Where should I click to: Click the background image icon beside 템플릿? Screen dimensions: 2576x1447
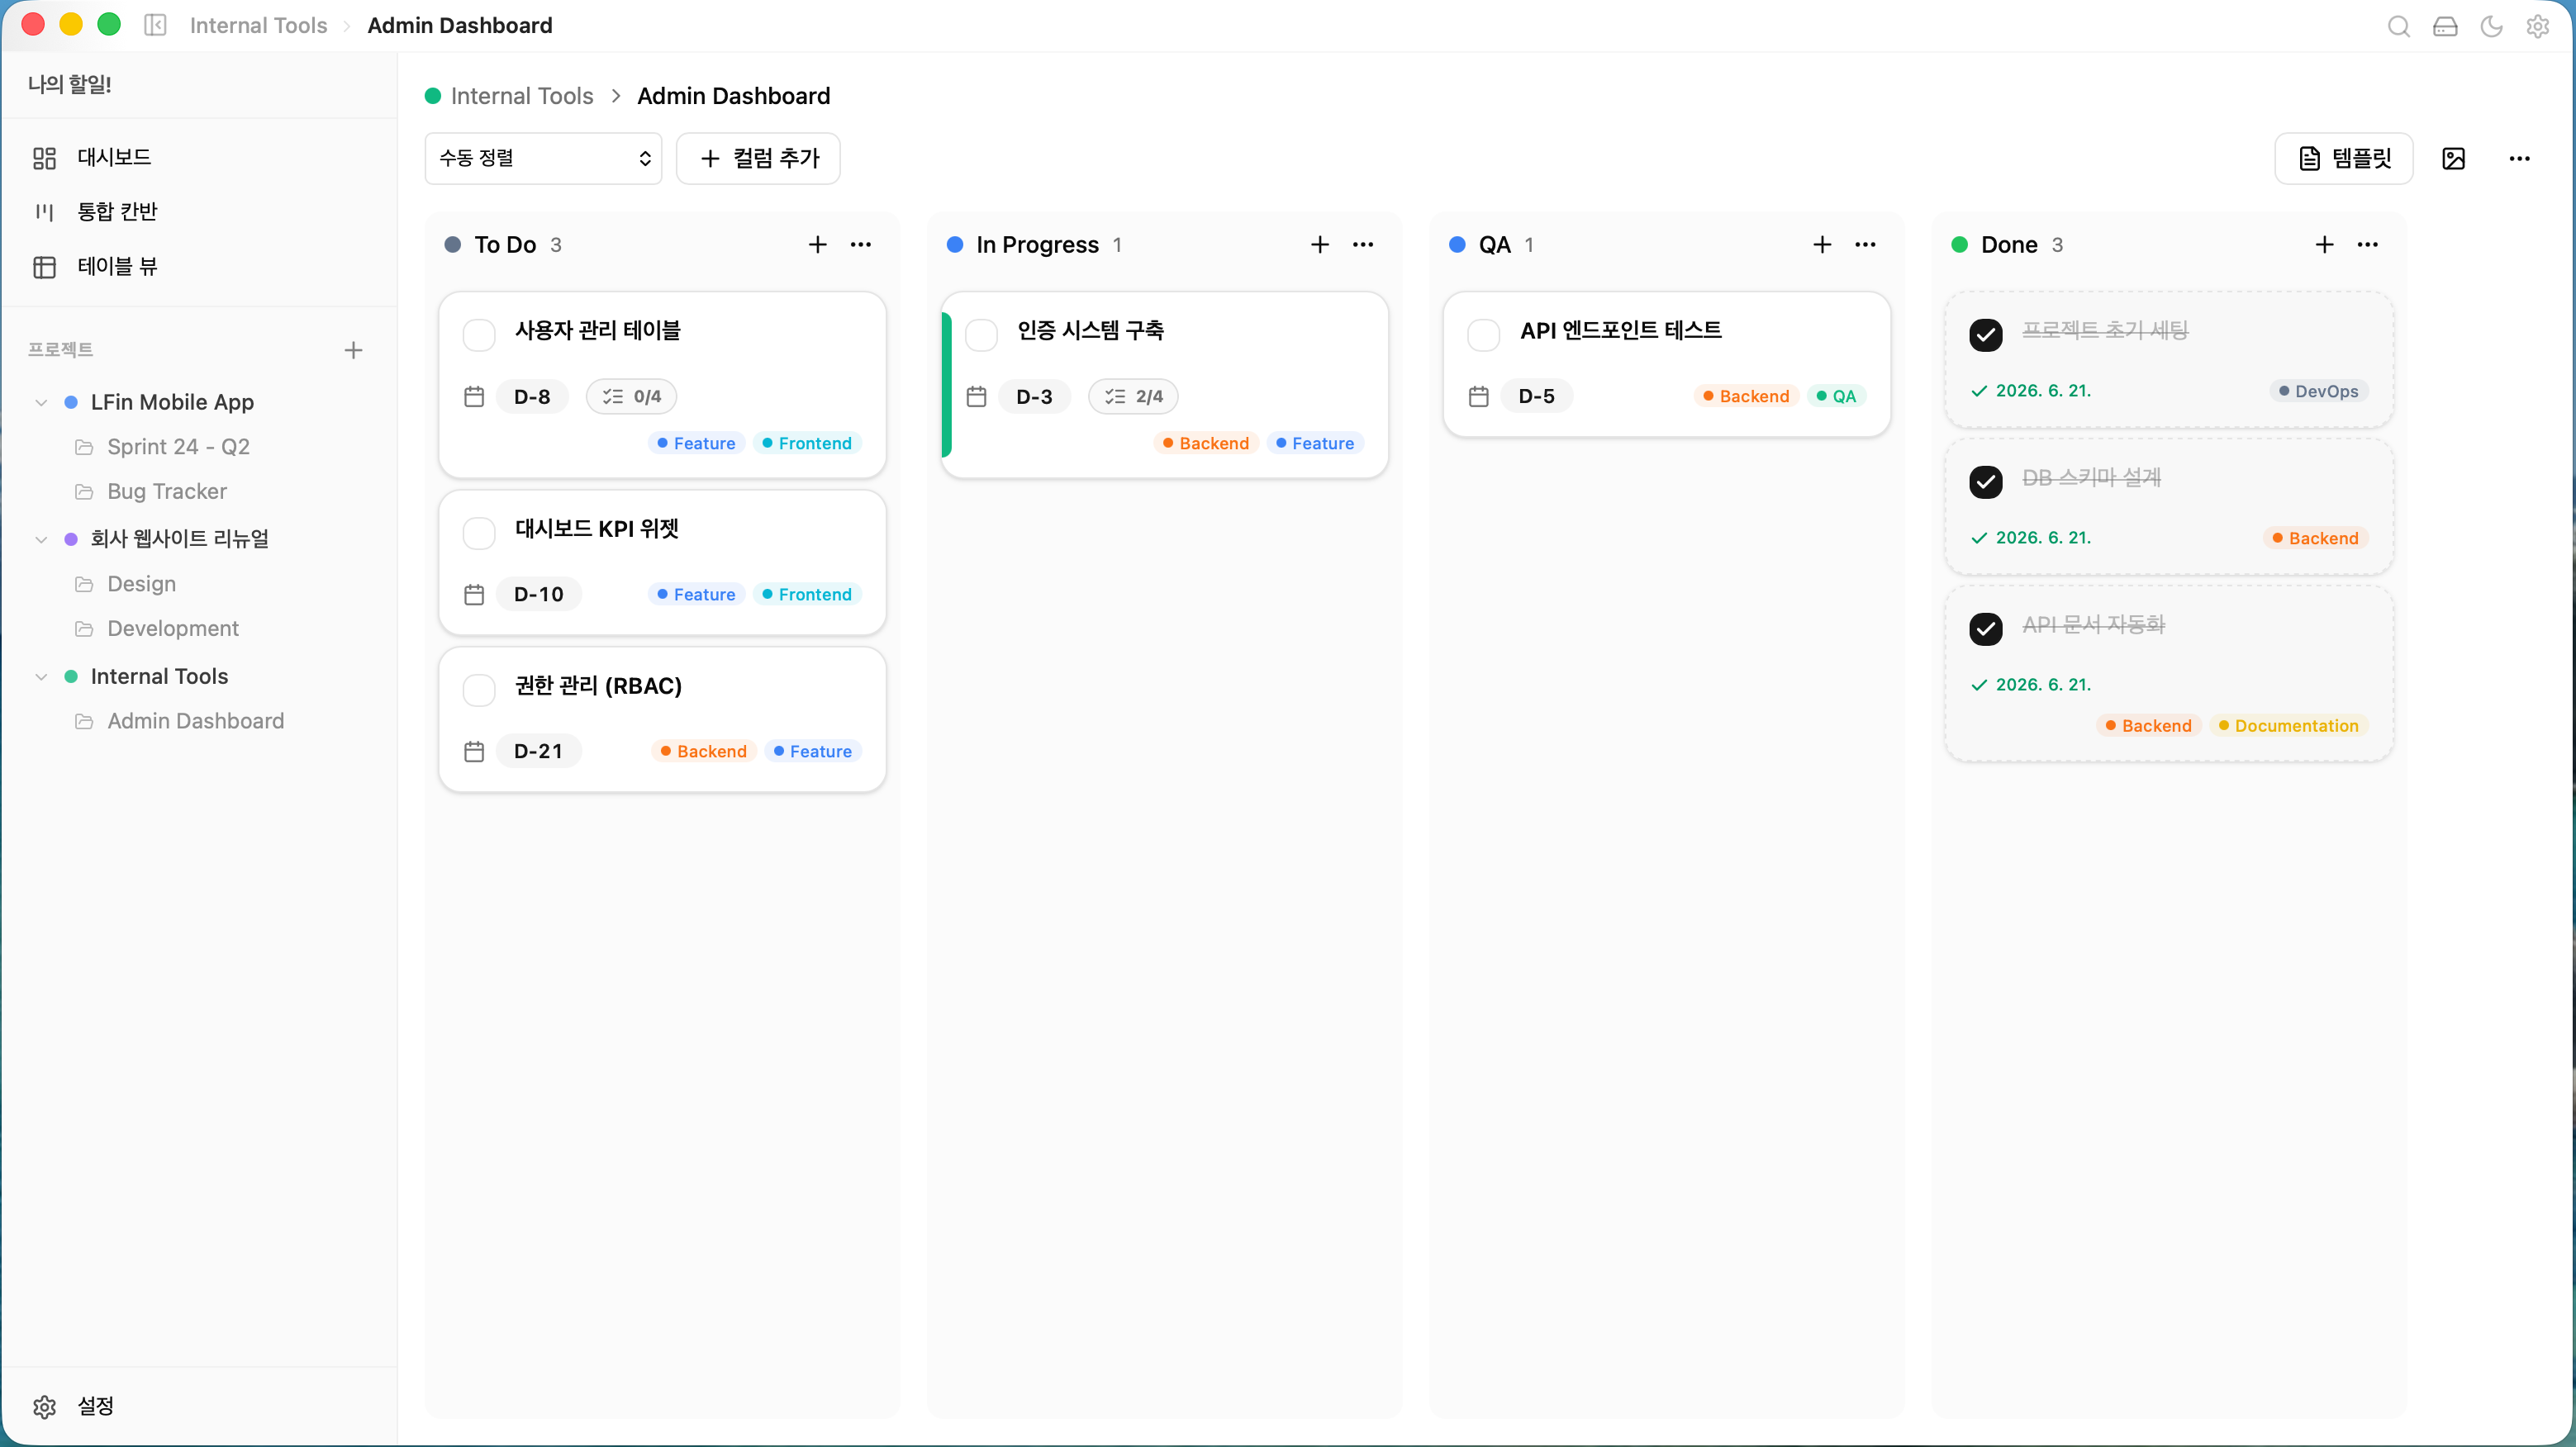click(x=2453, y=158)
